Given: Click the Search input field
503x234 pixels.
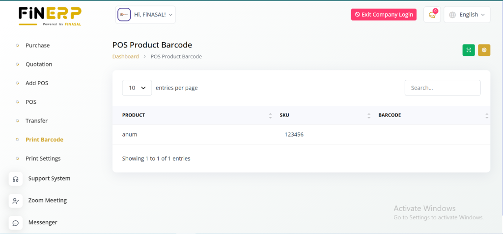Looking at the screenshot, I should pos(442,88).
